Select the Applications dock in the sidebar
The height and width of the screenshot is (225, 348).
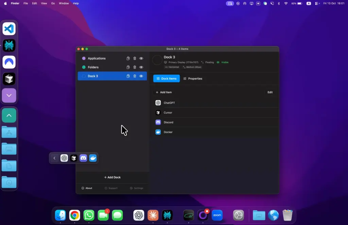click(x=112, y=58)
